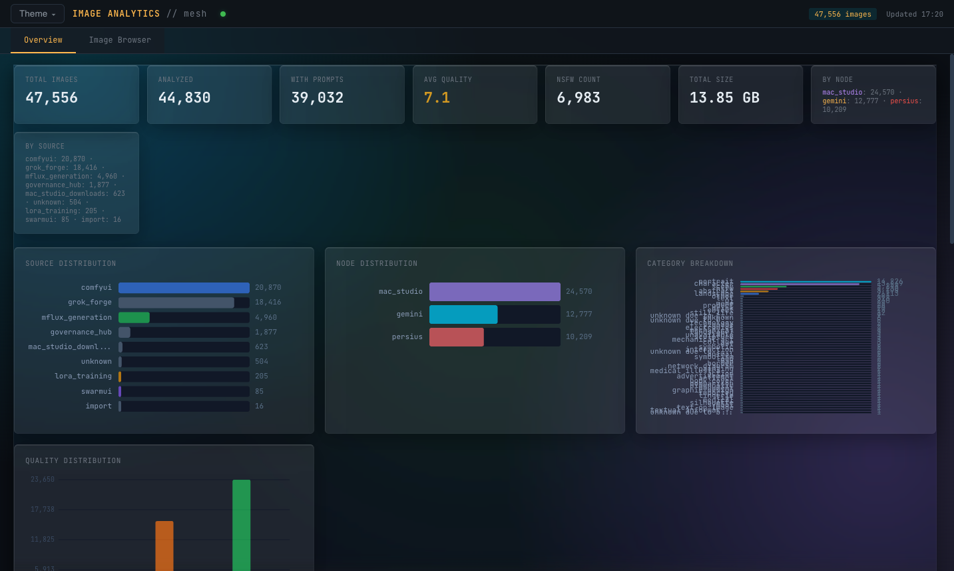Click the tall green quality distribution bar
This screenshot has width=954, height=571.
point(241,525)
